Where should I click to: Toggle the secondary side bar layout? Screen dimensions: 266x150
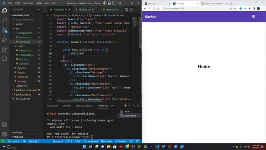[x=113, y=3]
